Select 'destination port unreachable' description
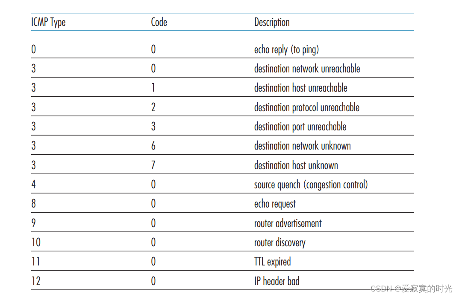459x297 pixels. point(300,127)
